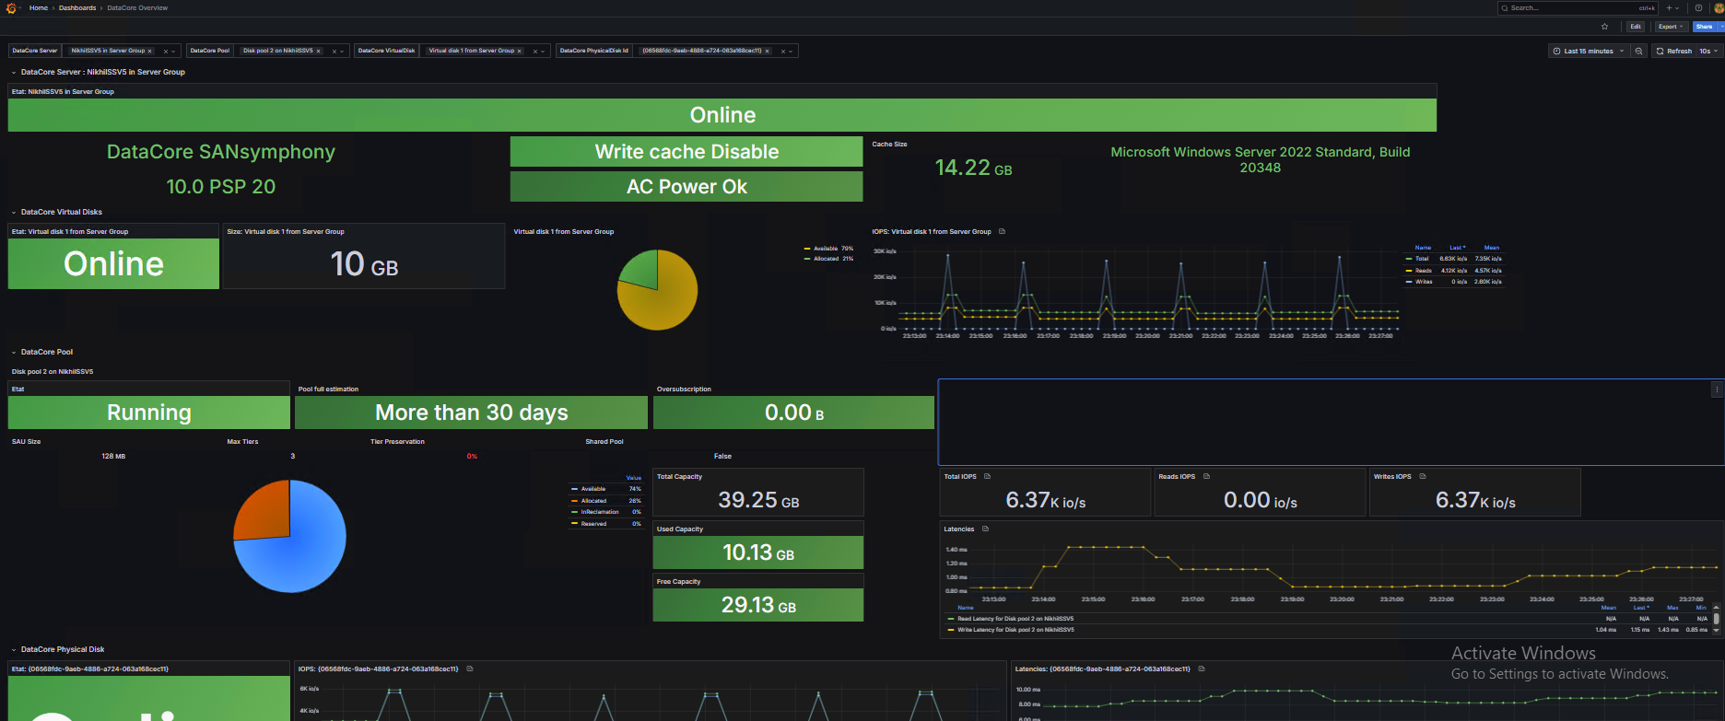This screenshot has height=721, width=1725.
Task: Click info icon beside IOPS Virtual disk 1 title
Action: (1003, 231)
